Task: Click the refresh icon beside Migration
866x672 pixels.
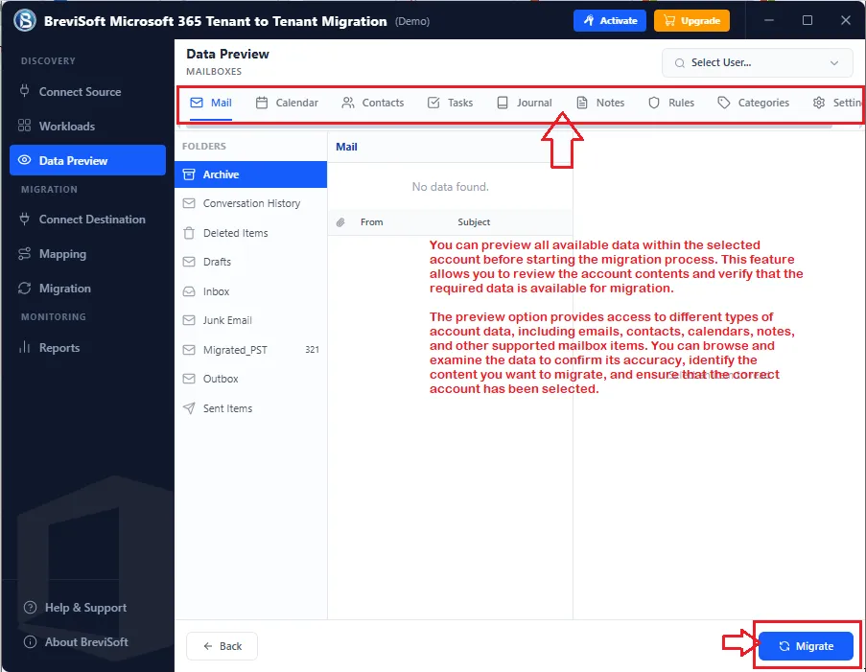Action: (24, 289)
